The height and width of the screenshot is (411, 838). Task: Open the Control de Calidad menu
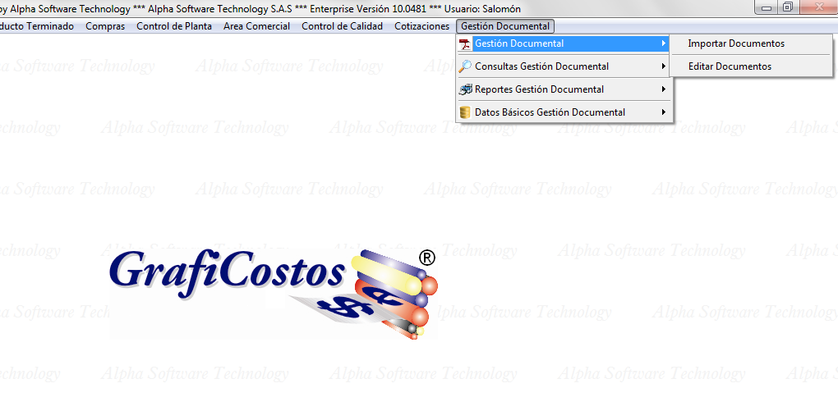pyautogui.click(x=342, y=26)
